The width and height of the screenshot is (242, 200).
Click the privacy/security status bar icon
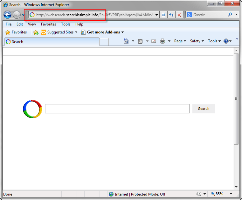[x=198, y=194]
